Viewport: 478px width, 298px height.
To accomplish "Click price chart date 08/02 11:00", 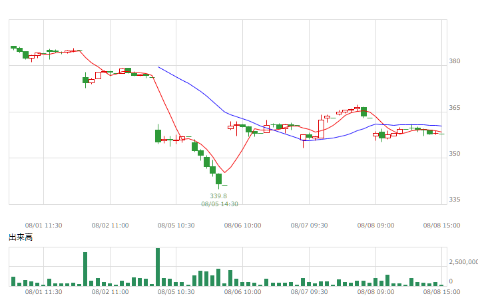I will click(x=110, y=225).
